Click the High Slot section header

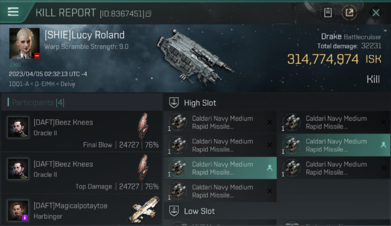point(200,103)
